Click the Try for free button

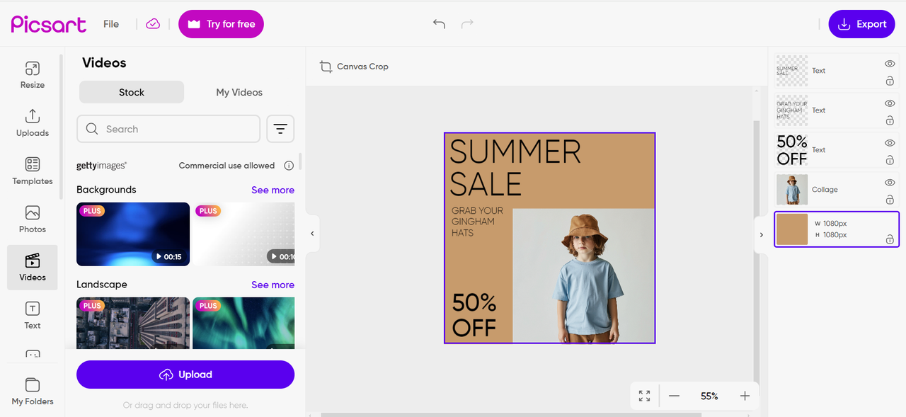tap(221, 24)
